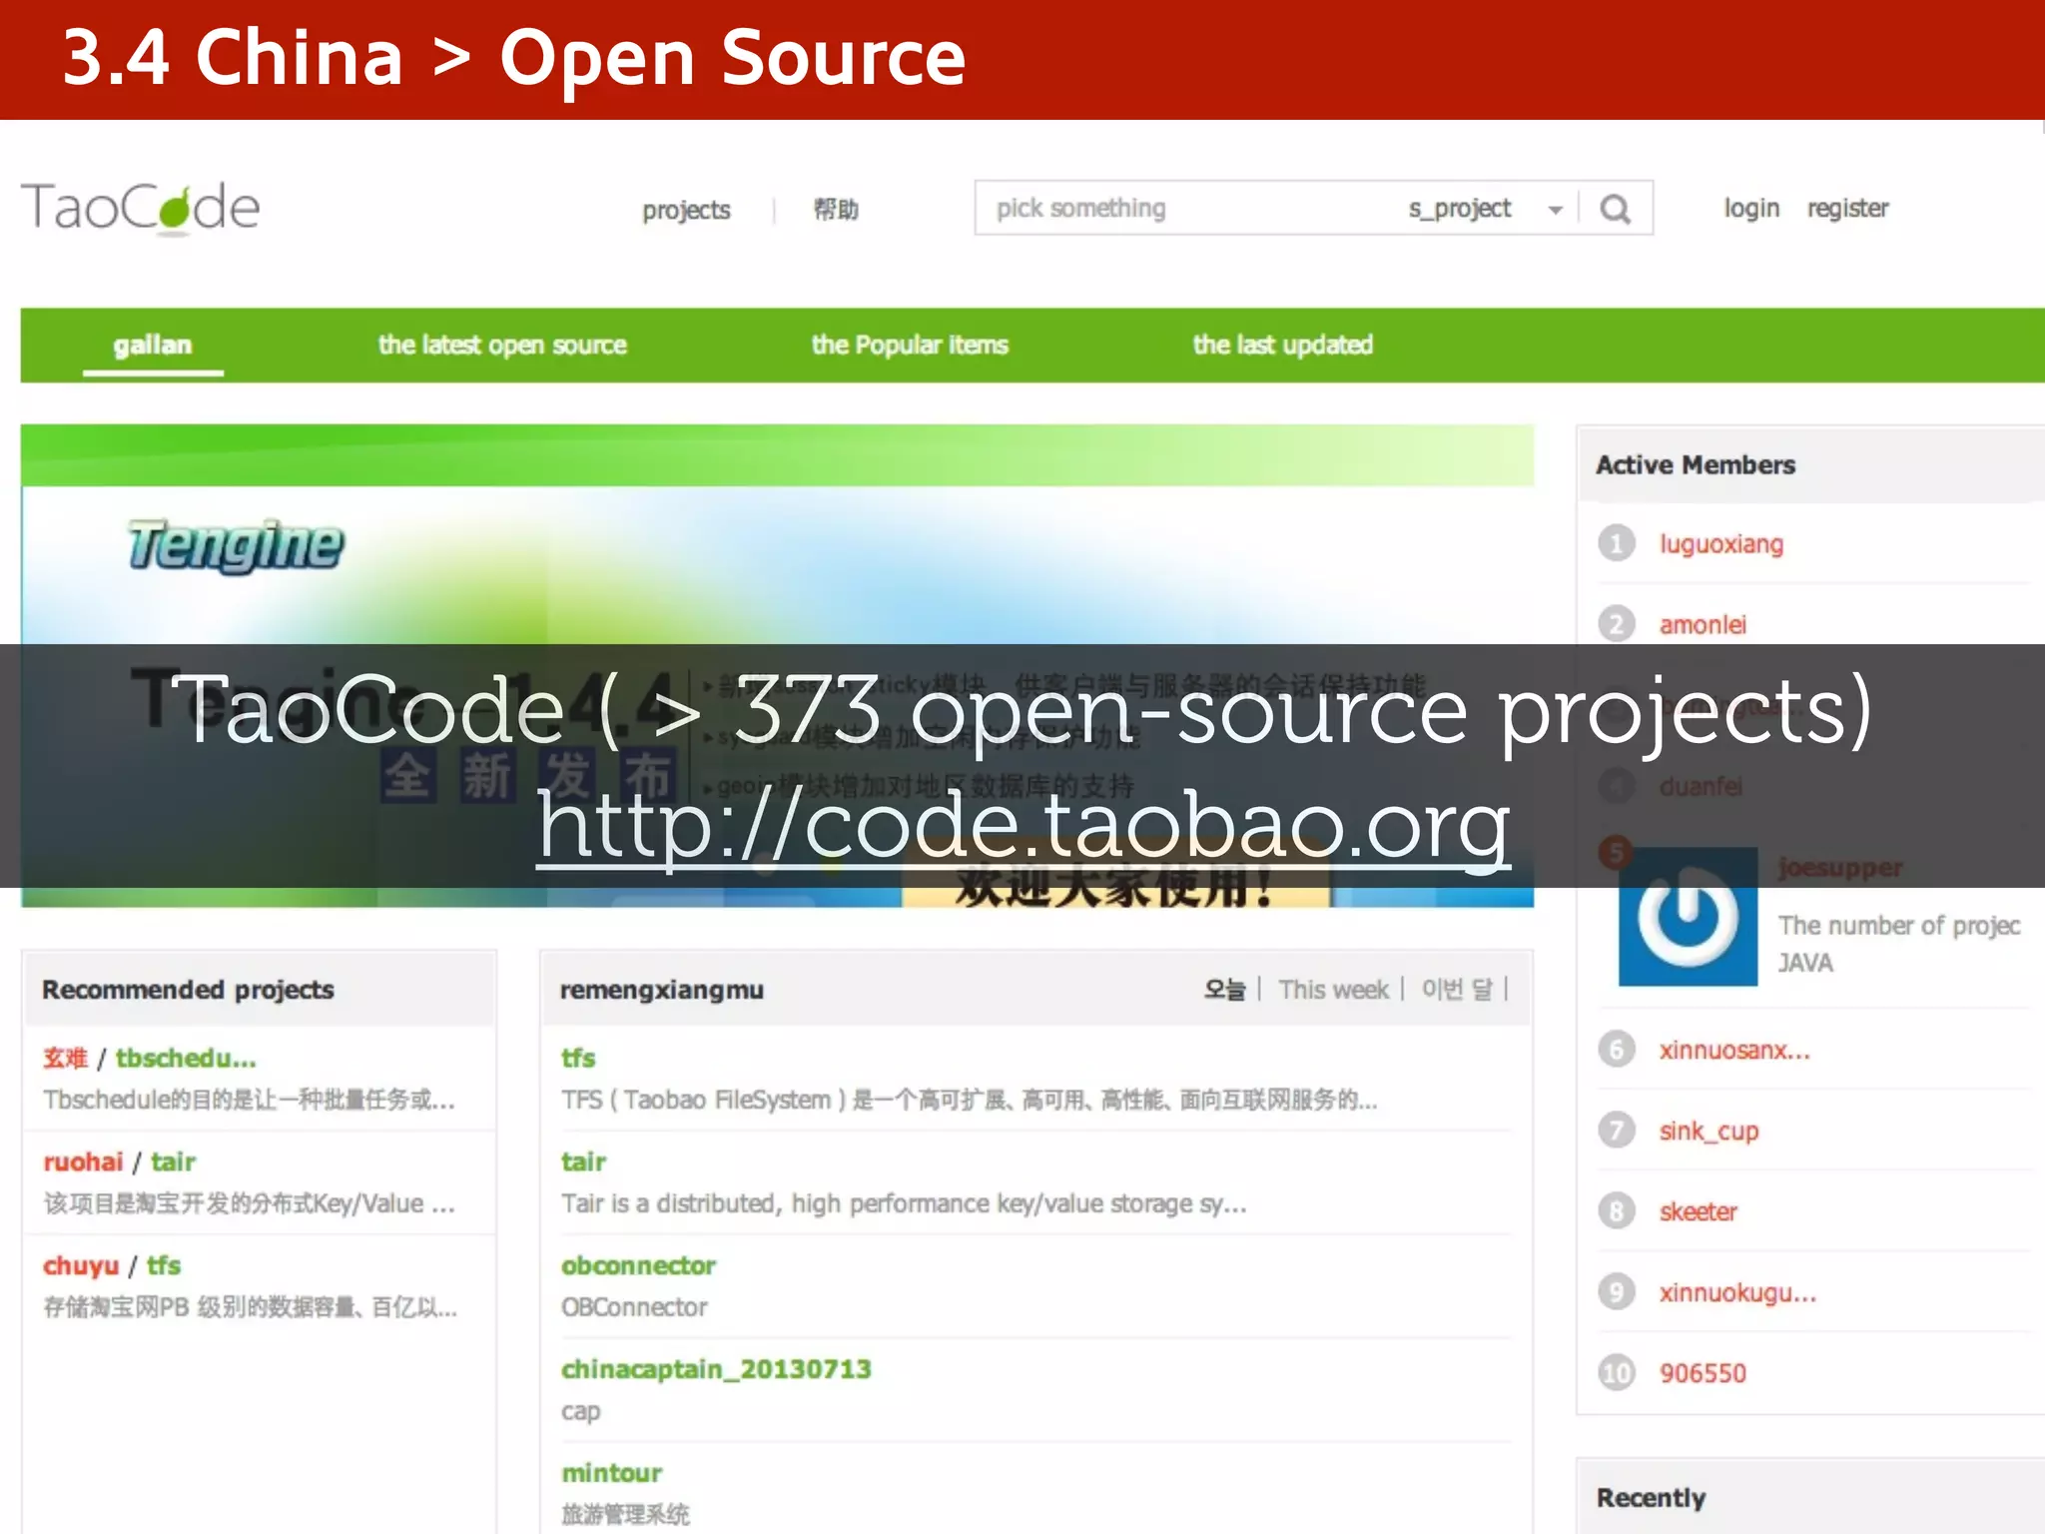
Task: Open the tfs project in remengxiangmu
Action: (578, 1058)
